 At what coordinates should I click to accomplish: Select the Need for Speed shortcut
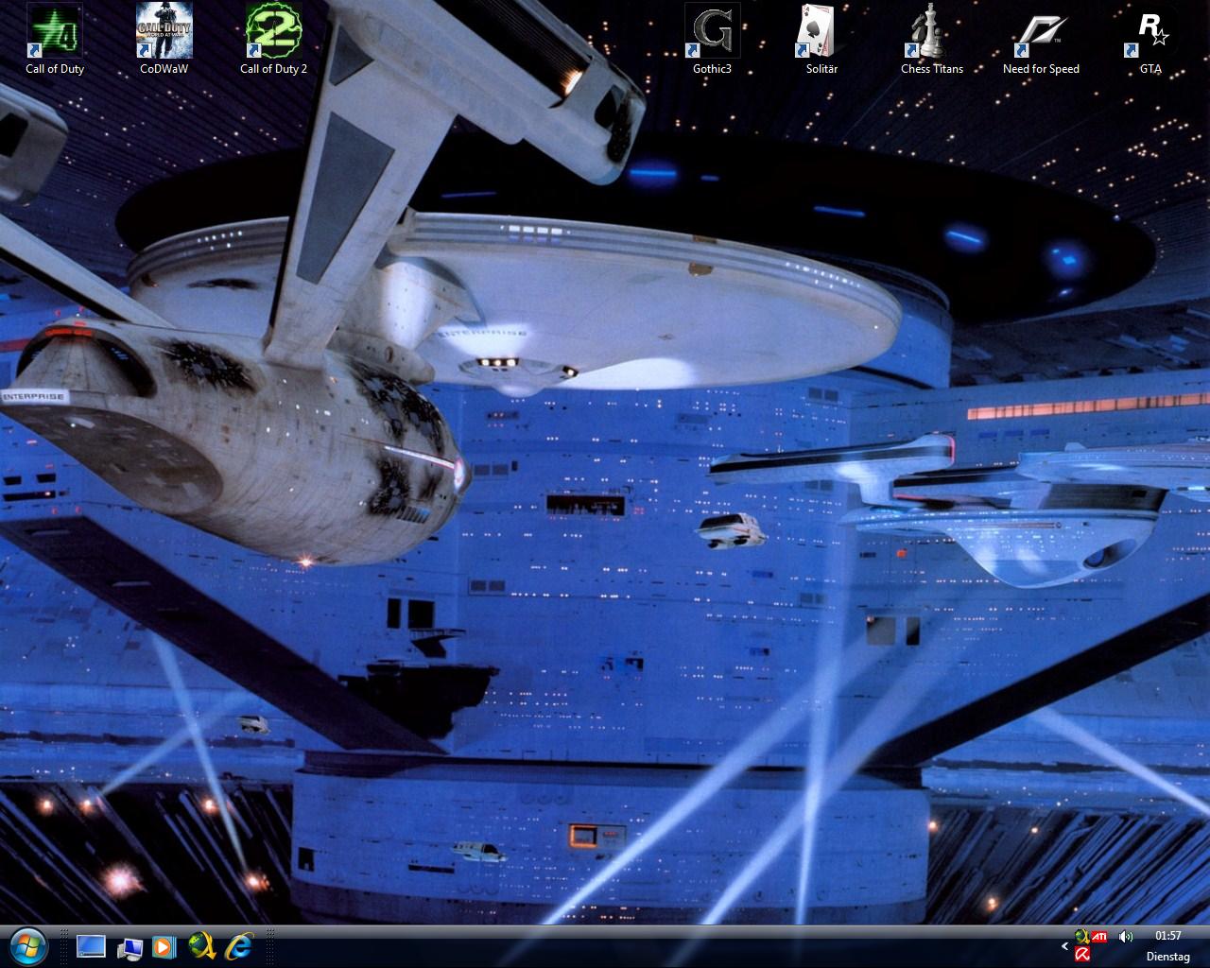pyautogui.click(x=1041, y=31)
